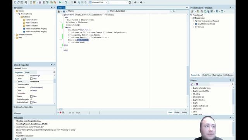Pin the Object Inspector panel

pyautogui.click(x=51, y=65)
